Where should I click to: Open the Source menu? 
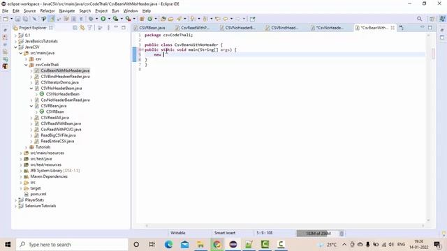coord(29,11)
